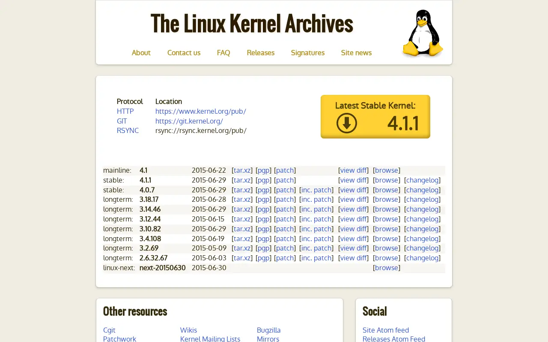Open pgp signature for longterm 3.2.69
The image size is (548, 342).
[x=263, y=248]
